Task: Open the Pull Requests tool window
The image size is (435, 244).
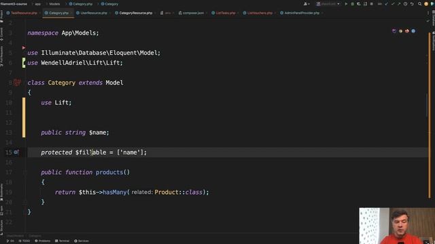Action: pyautogui.click(x=1, y=56)
